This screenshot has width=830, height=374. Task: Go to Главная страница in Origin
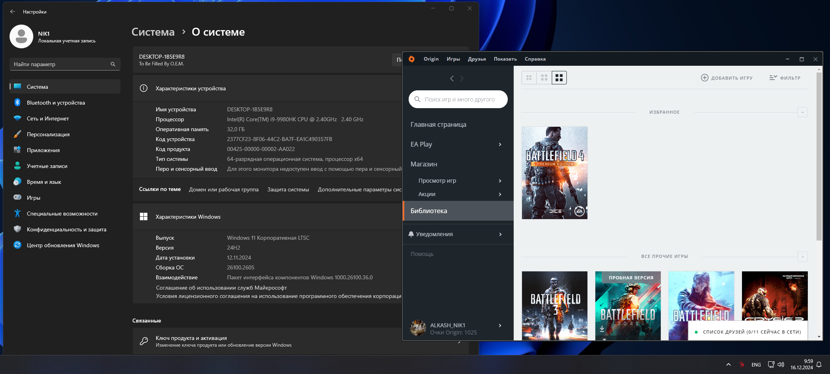[x=438, y=124]
